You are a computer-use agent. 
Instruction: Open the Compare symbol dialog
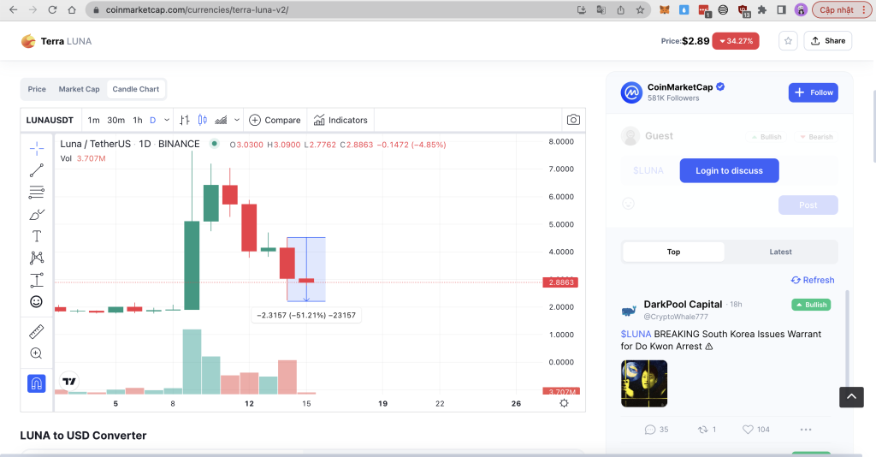pos(275,120)
